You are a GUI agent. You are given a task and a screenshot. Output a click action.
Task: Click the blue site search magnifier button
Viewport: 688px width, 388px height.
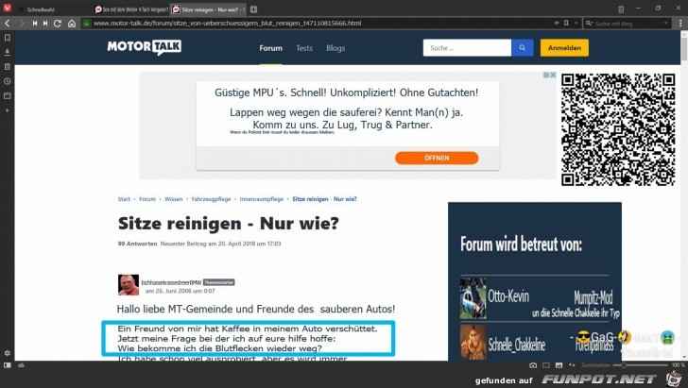click(522, 48)
